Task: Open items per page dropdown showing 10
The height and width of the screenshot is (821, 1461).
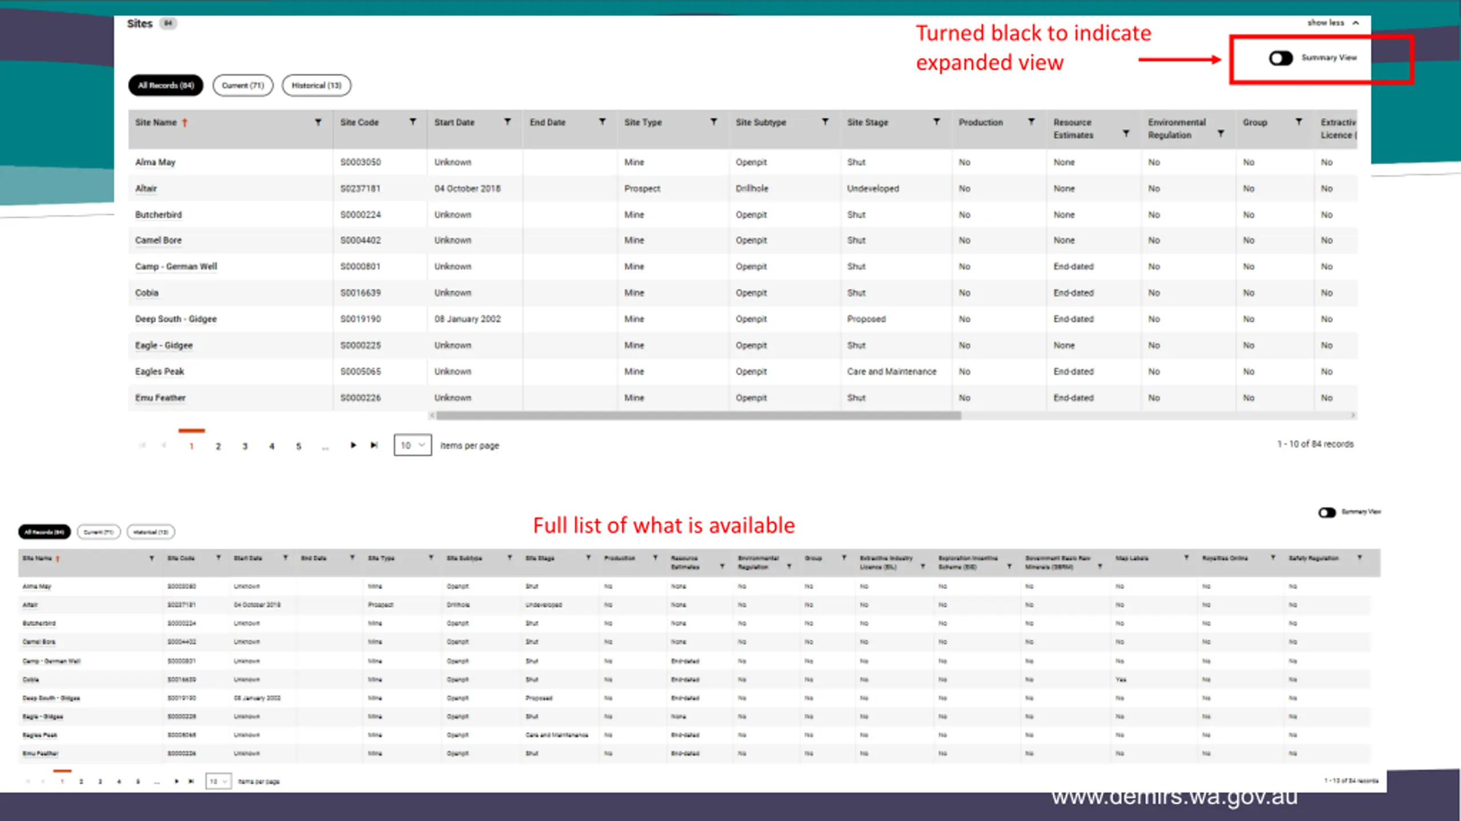Action: point(413,445)
